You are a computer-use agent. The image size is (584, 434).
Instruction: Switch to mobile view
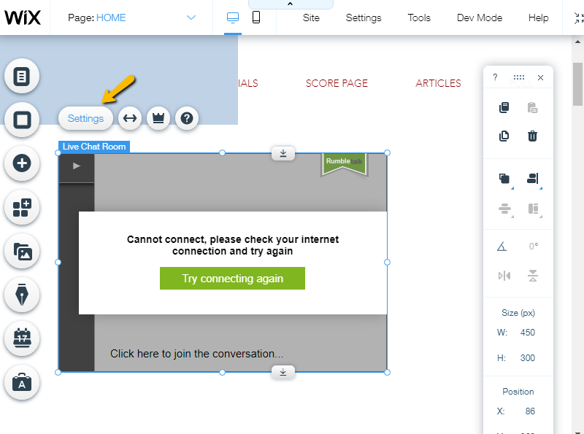click(x=256, y=18)
